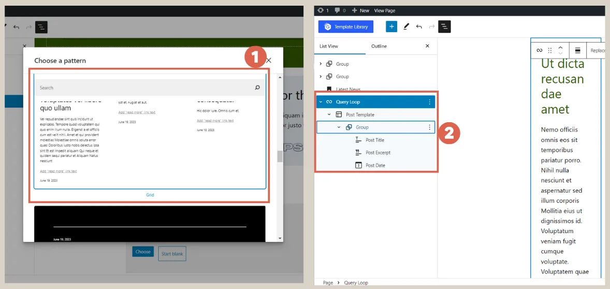Collapse the nested Group under Post Template
Image resolution: width=610 pixels, height=289 pixels.
[x=339, y=127]
